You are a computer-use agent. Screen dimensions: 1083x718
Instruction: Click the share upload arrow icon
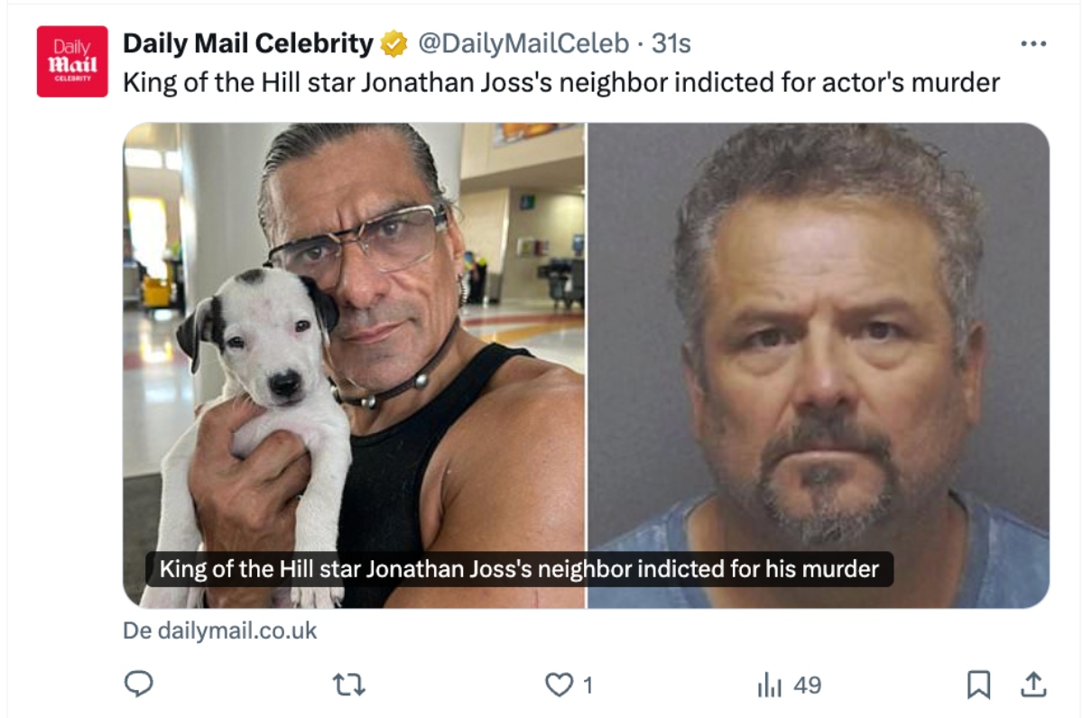[x=1032, y=686]
